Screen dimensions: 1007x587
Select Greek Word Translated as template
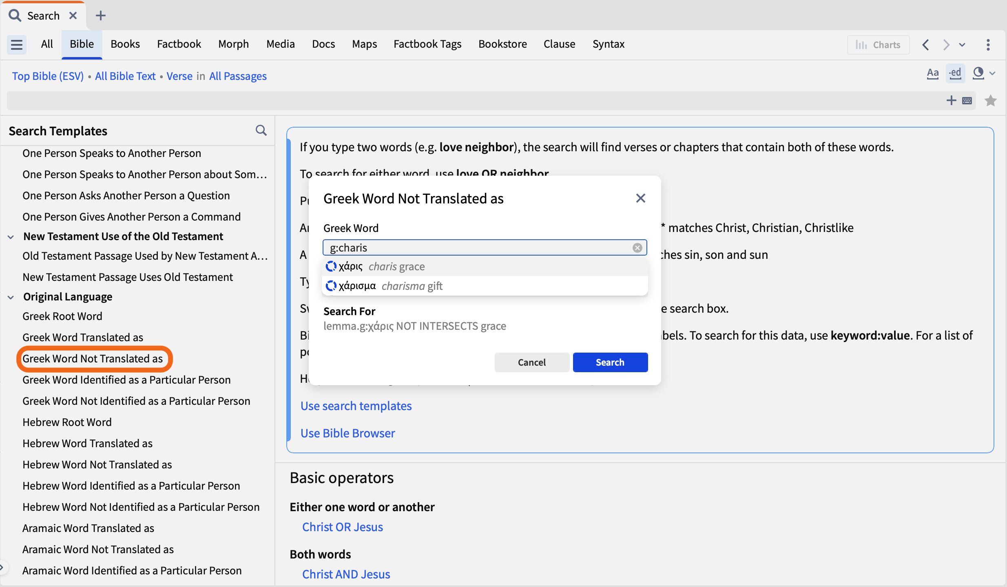tap(83, 337)
